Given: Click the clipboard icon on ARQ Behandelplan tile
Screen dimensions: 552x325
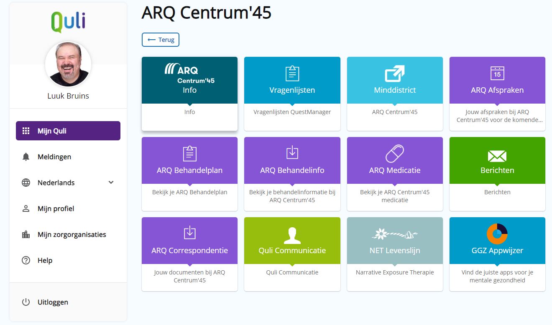Looking at the screenshot, I should point(190,153).
